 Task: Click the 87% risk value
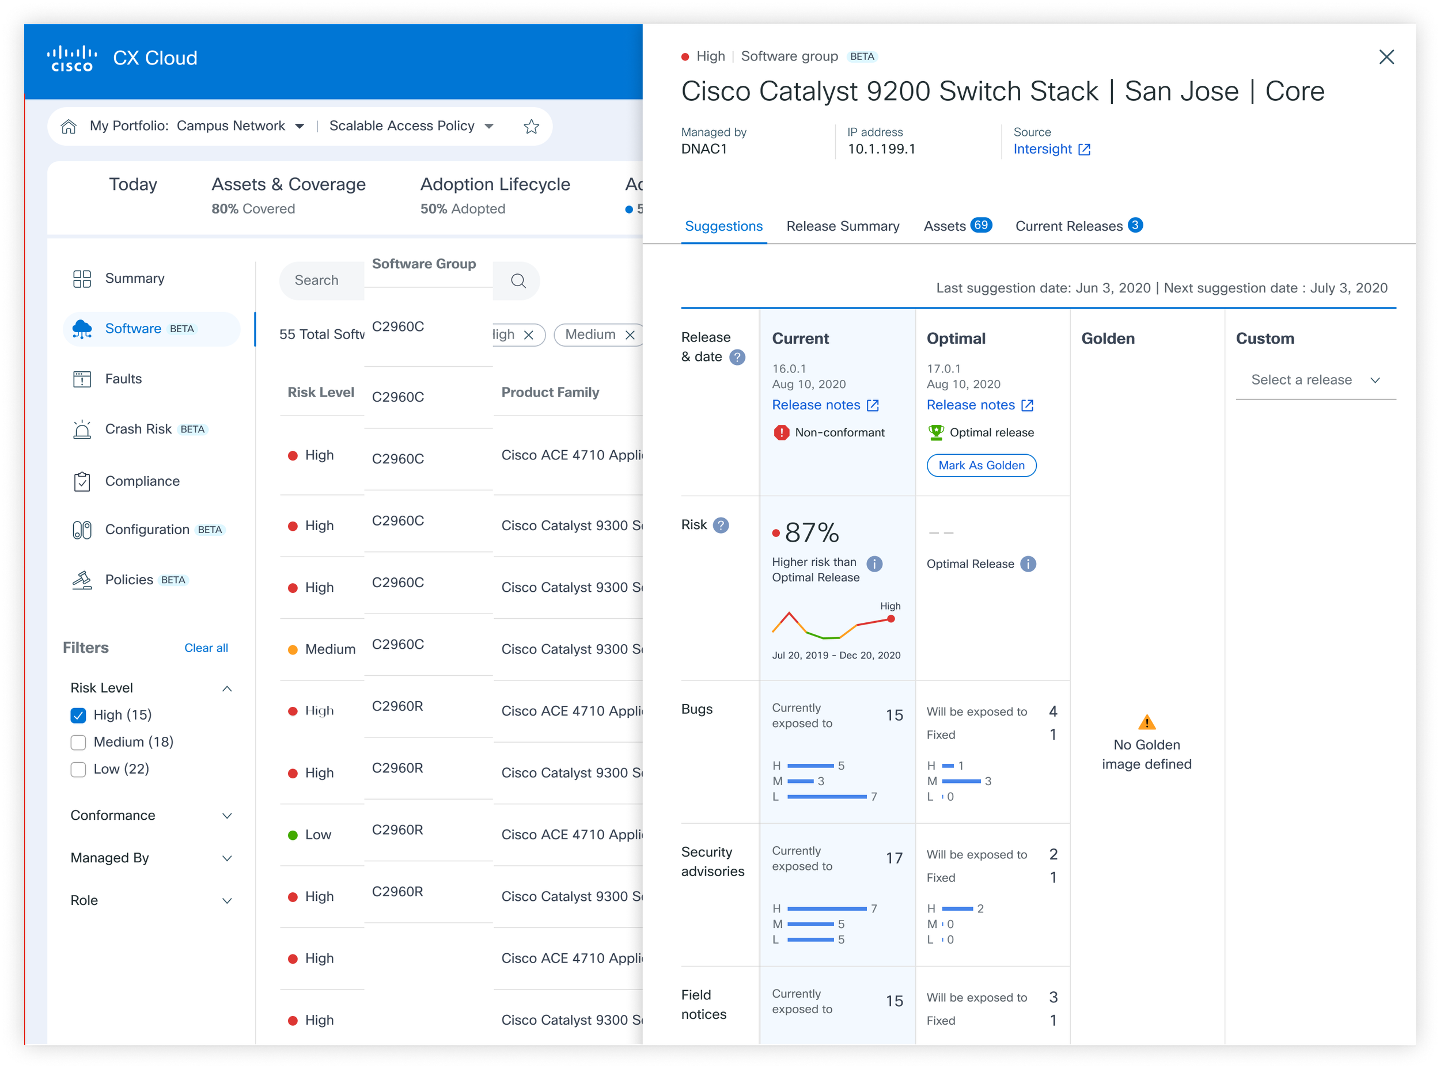coord(811,533)
